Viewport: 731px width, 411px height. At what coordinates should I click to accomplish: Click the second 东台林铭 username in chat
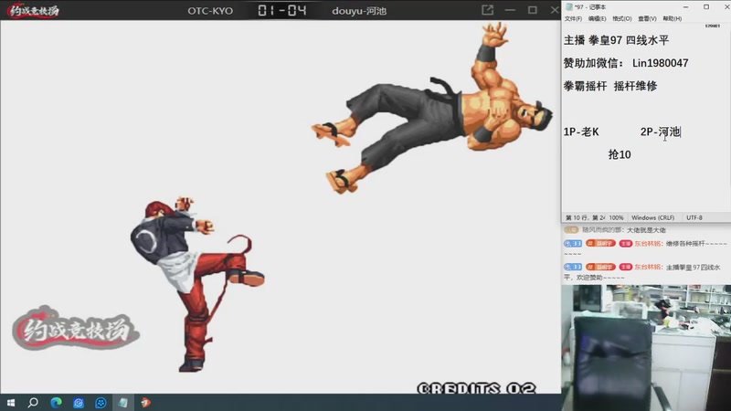coord(648,267)
